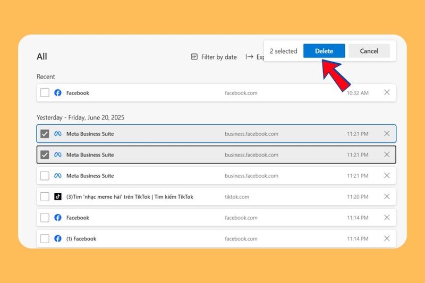Viewport: 425px width, 283px height.
Task: Click the TikTok favicon in the tiktok.com row
Action: pyautogui.click(x=58, y=196)
